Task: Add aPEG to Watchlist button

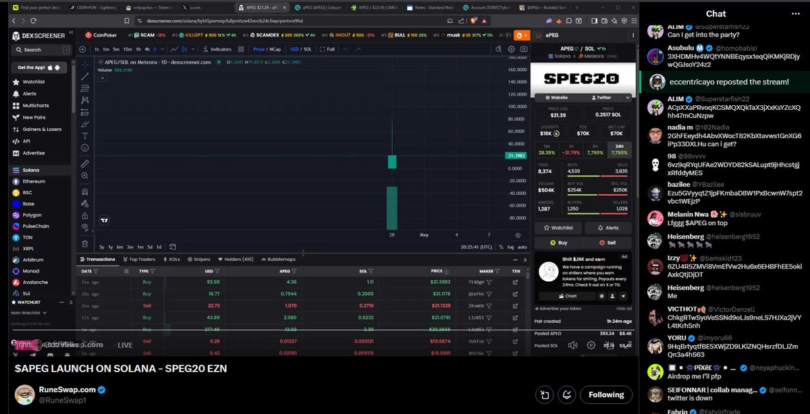Action: pyautogui.click(x=558, y=228)
